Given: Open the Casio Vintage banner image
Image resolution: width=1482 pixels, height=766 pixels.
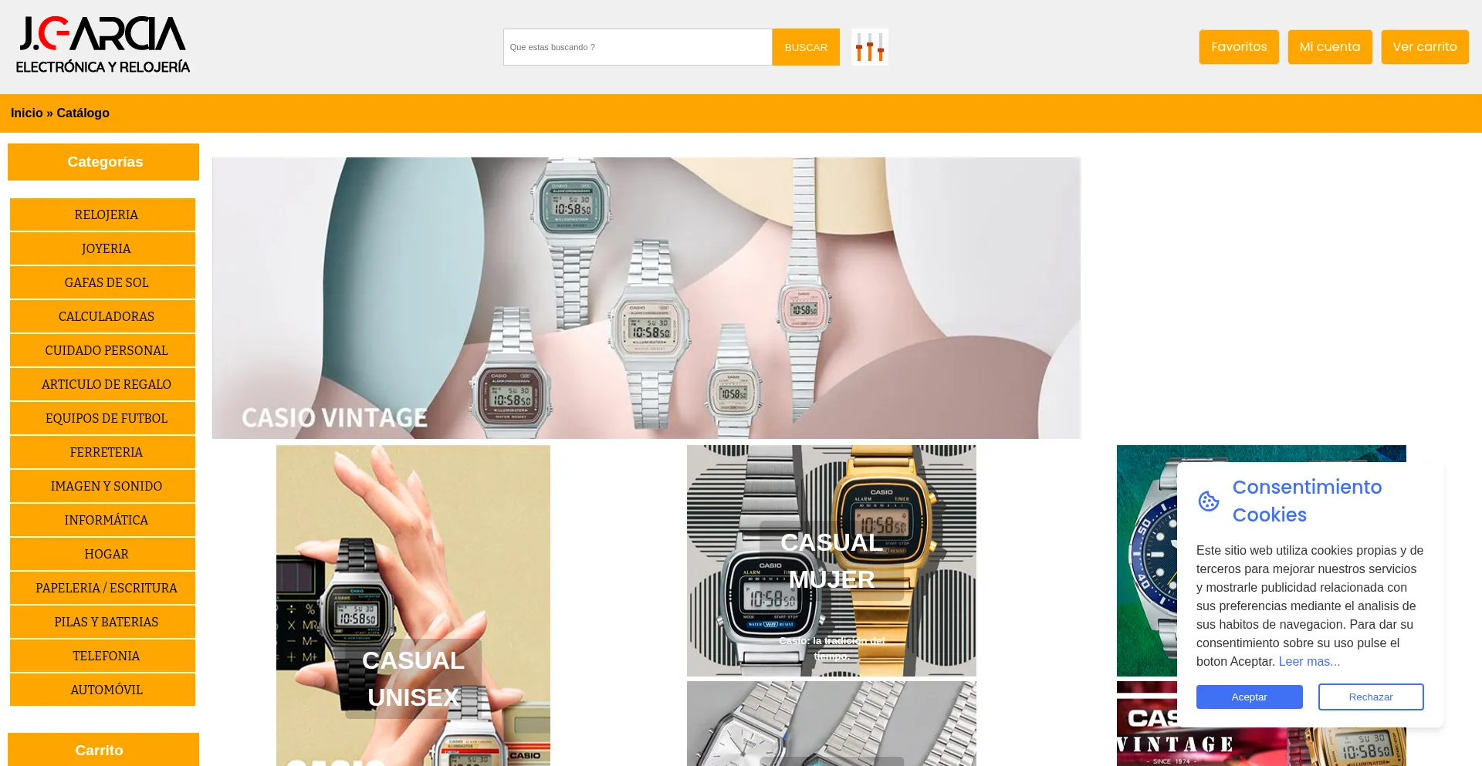Looking at the screenshot, I should pyautogui.click(x=646, y=298).
